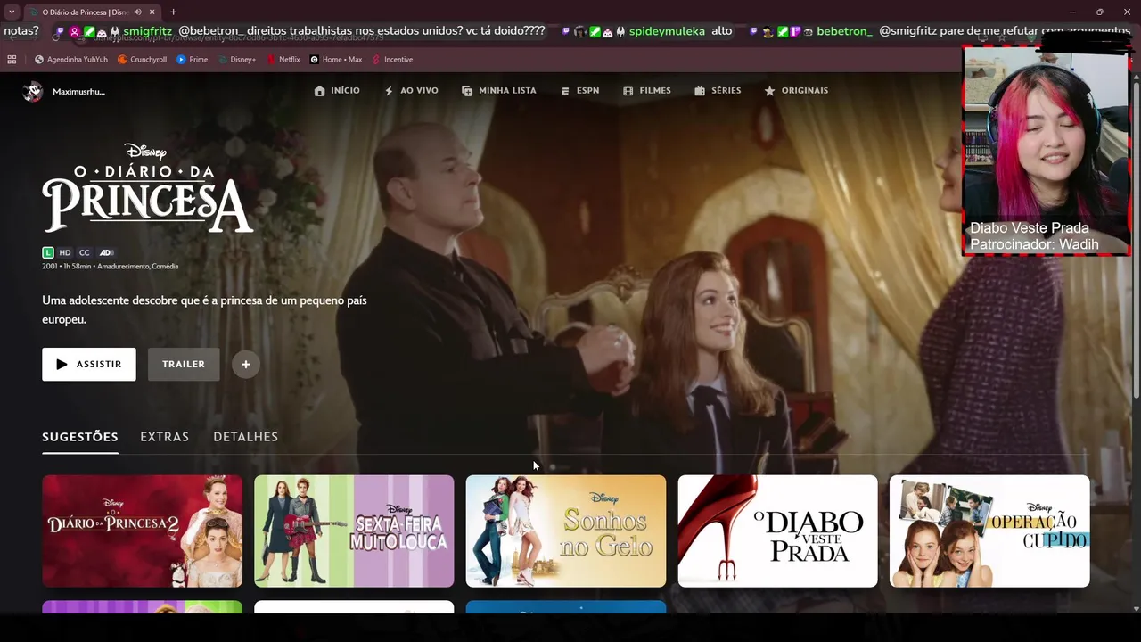Viewport: 1141px width, 642px height.
Task: Open O Diabo Veste Prada thumbnail
Action: click(778, 531)
